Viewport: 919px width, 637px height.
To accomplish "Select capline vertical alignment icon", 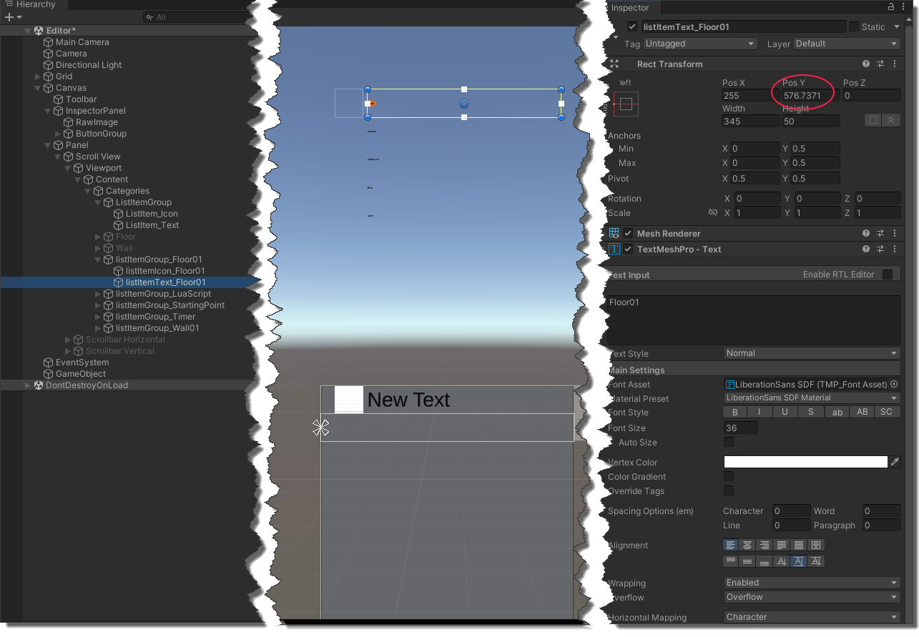I will tap(816, 561).
